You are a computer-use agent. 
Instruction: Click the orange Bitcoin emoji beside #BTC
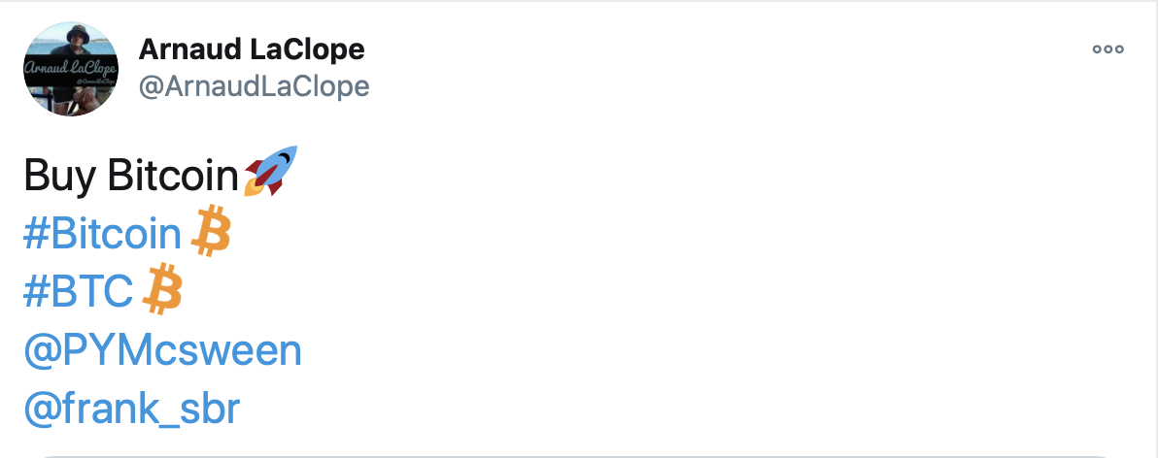[x=162, y=288]
